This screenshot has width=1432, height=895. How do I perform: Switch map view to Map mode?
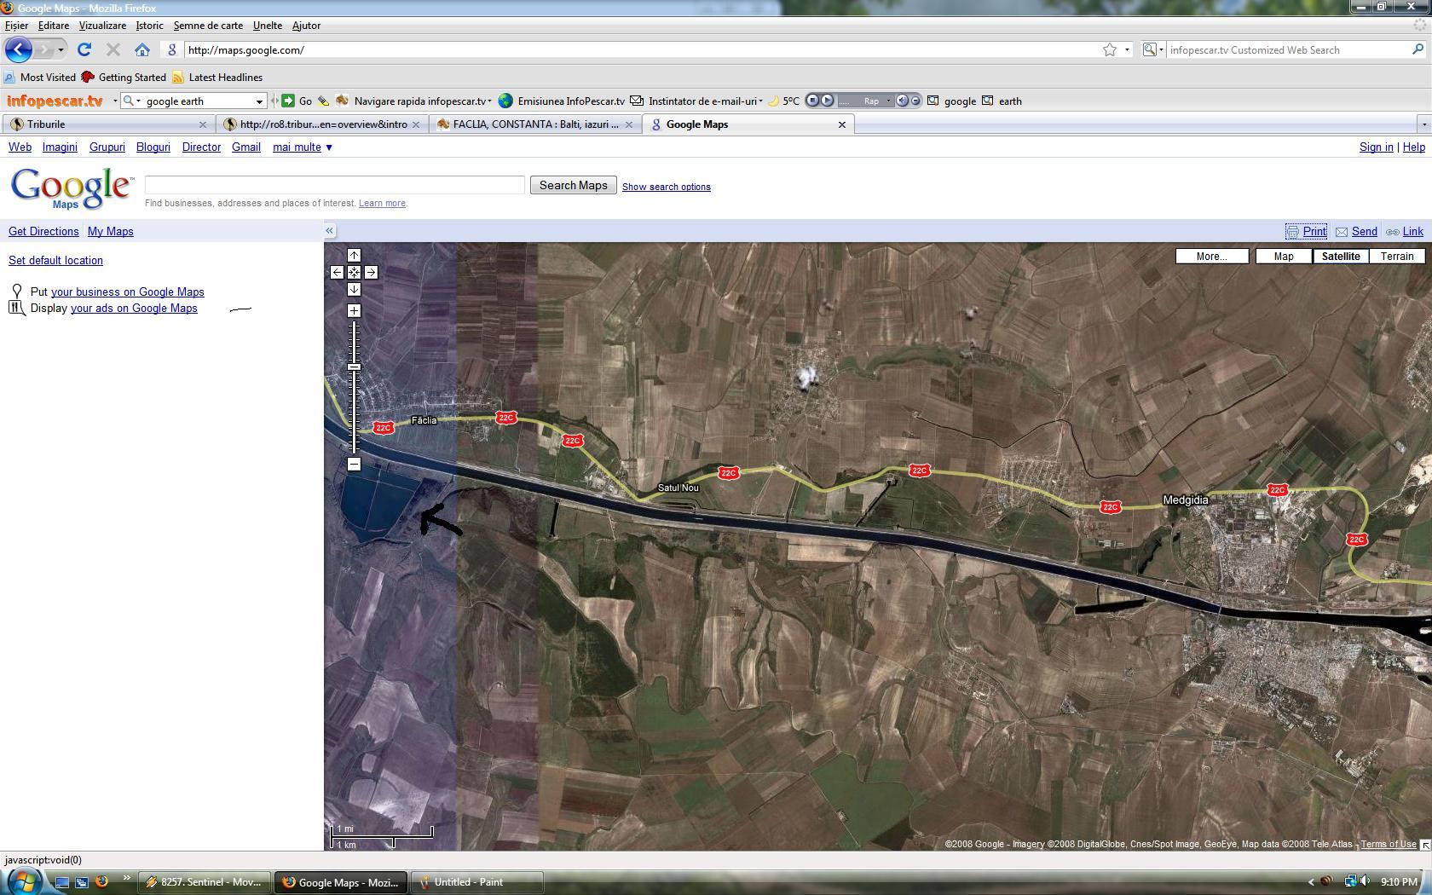(x=1283, y=257)
